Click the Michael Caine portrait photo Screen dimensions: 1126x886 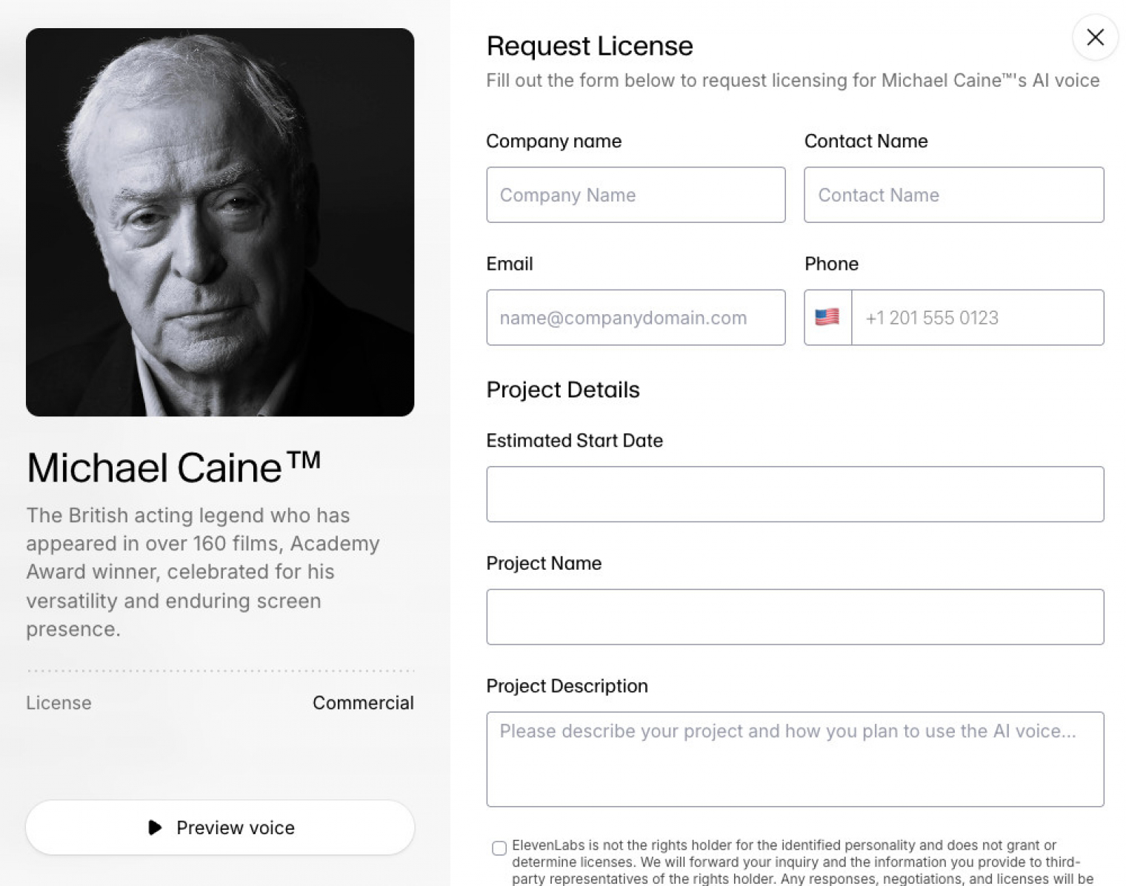tap(220, 222)
